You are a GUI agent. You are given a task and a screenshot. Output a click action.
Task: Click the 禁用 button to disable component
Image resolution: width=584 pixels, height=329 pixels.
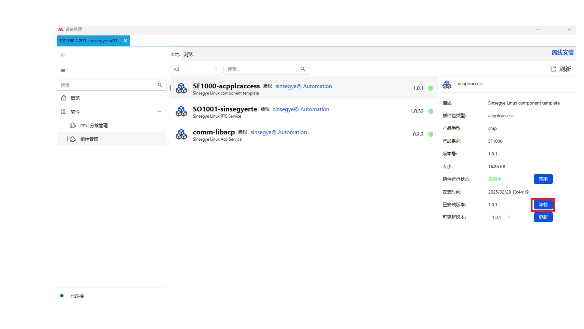[x=543, y=179]
